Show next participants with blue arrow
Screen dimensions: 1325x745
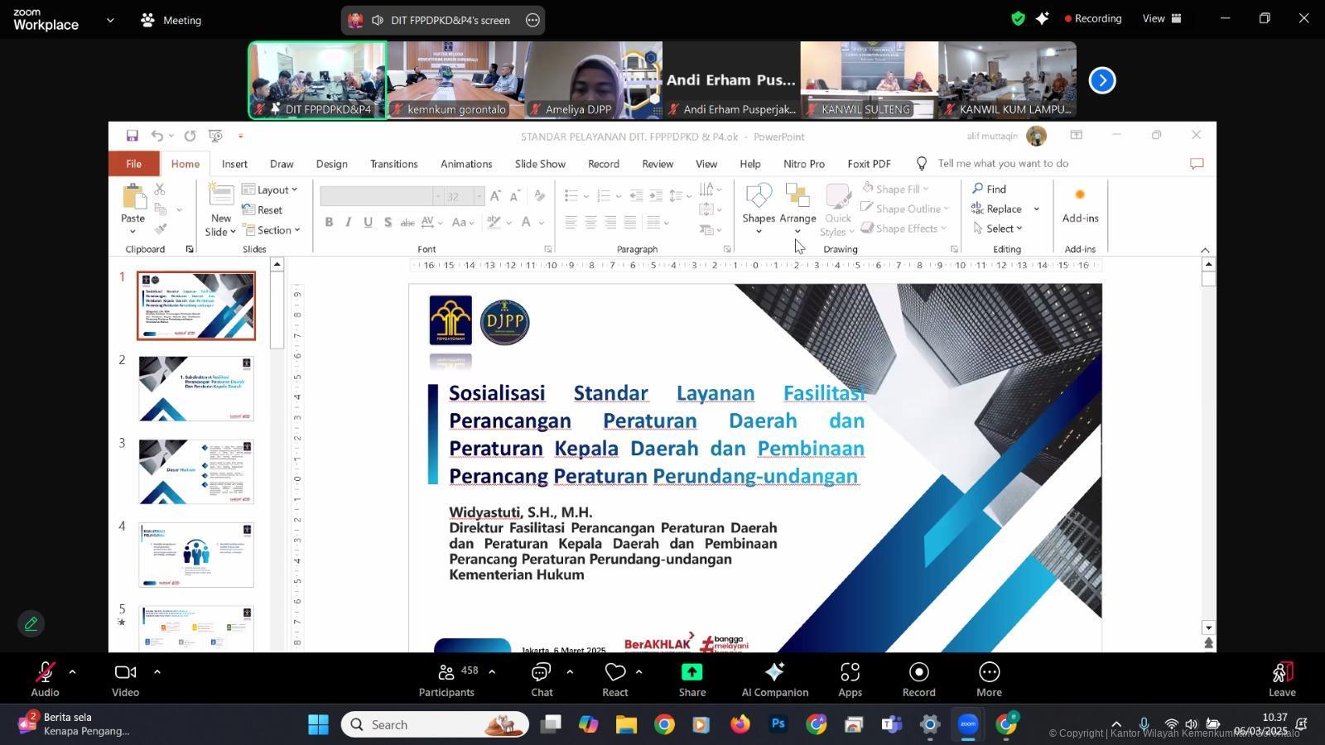pyautogui.click(x=1101, y=80)
